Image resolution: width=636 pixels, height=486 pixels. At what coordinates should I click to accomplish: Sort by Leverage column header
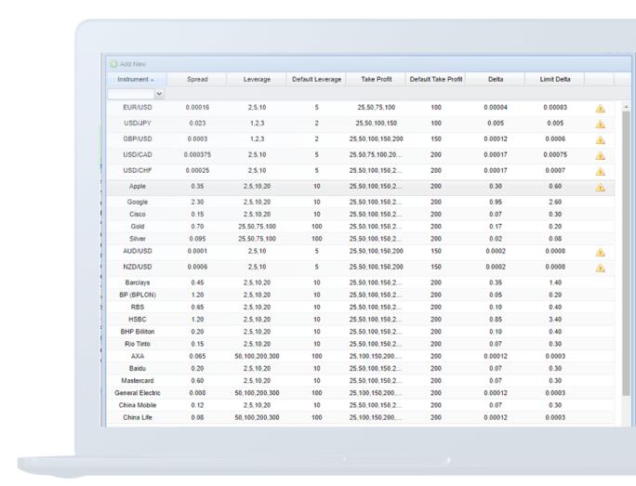(x=257, y=79)
